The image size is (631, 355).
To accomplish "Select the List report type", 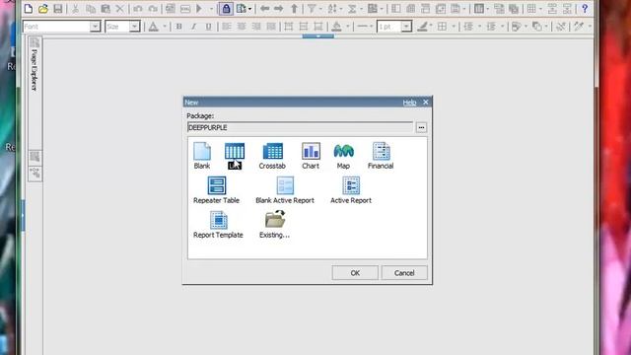I will [x=235, y=156].
